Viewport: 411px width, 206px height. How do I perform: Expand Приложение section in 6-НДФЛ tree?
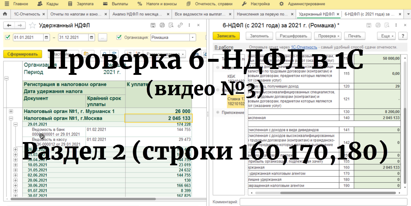218,112
